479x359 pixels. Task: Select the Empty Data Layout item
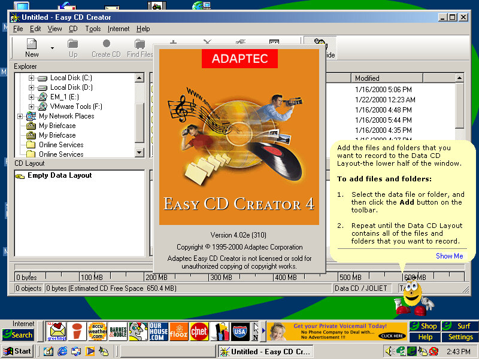point(59,175)
